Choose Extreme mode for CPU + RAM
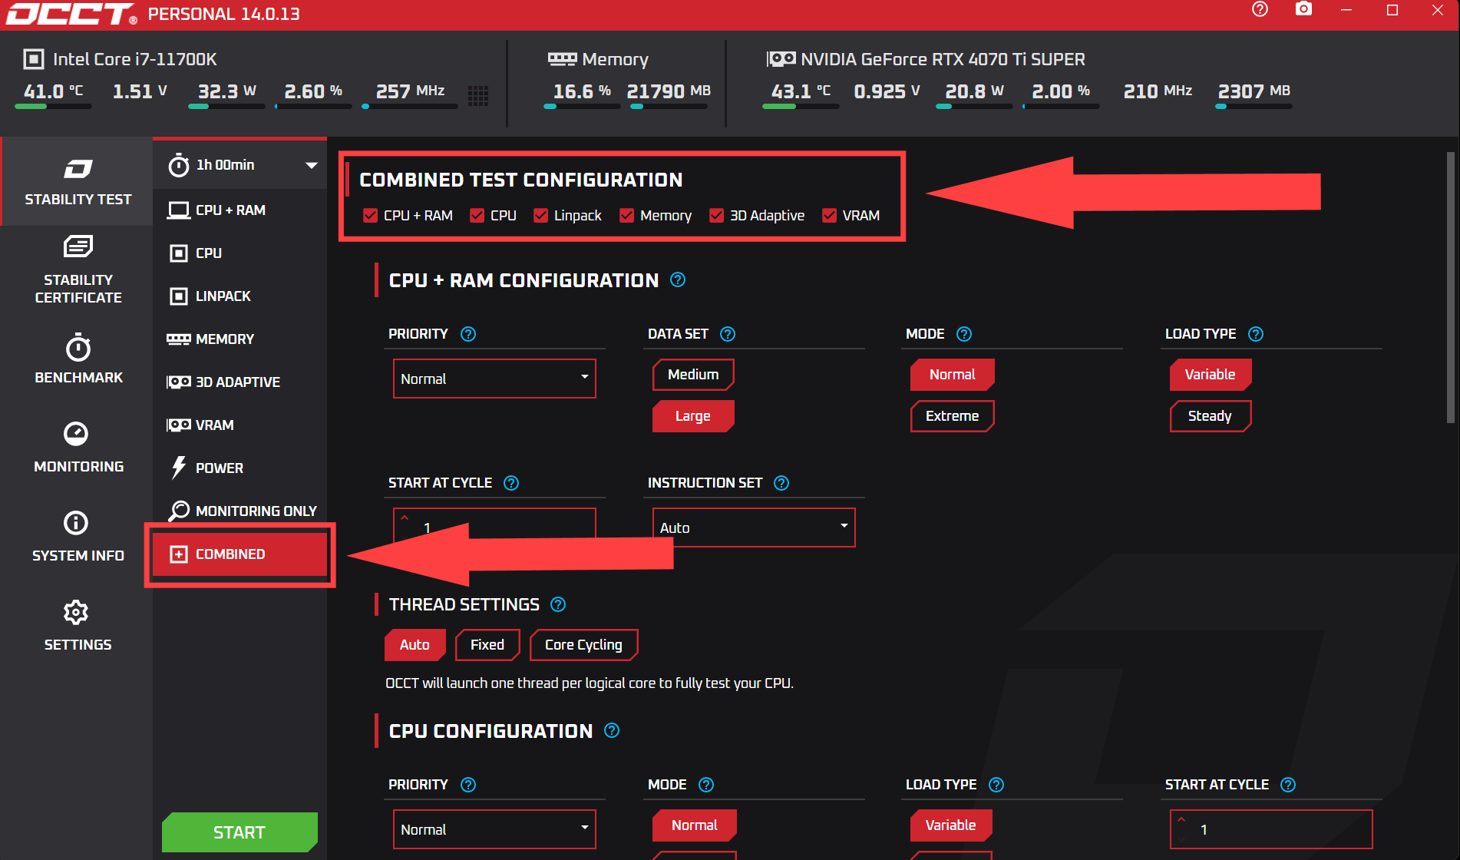The width and height of the screenshot is (1460, 860). click(952, 416)
